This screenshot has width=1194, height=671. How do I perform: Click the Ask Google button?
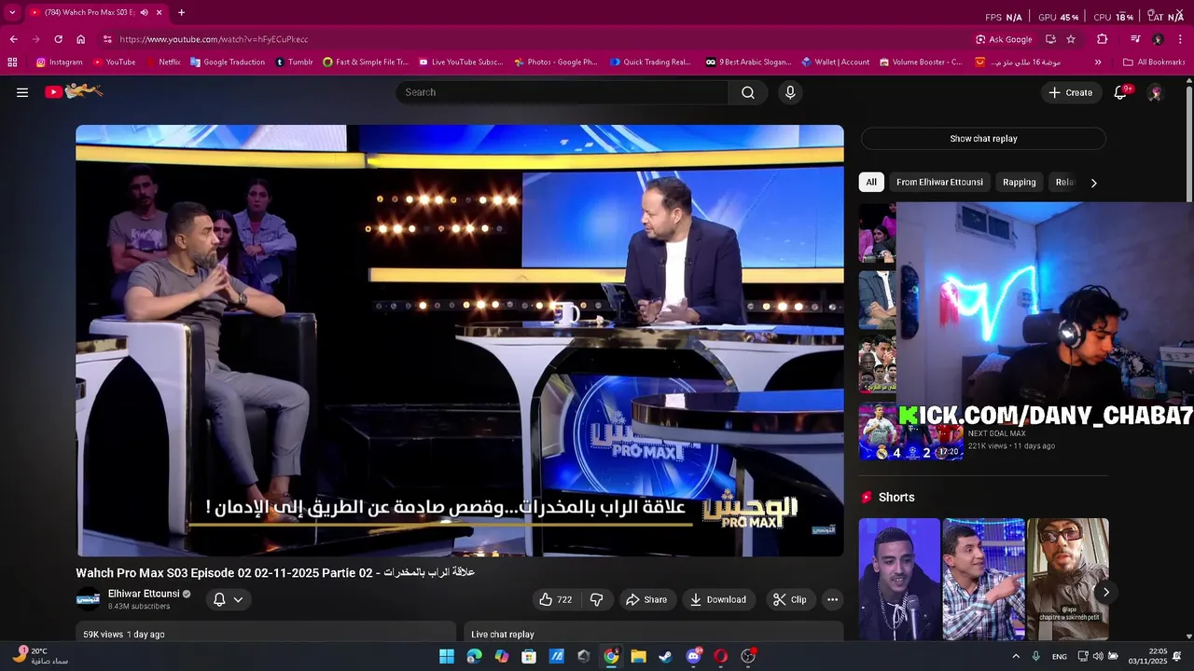(x=1004, y=39)
